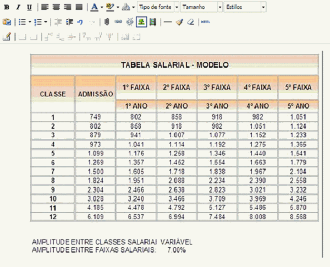The width and height of the screenshot is (330, 267).
Task: Click the bulleted list button
Action: pos(22,22)
